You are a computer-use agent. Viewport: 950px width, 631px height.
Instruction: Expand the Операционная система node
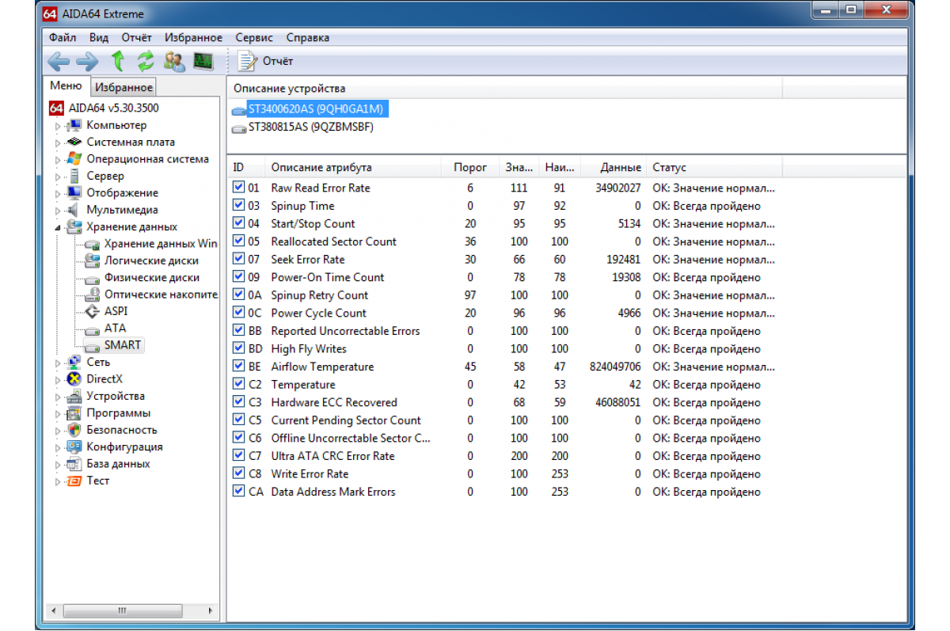(57, 159)
